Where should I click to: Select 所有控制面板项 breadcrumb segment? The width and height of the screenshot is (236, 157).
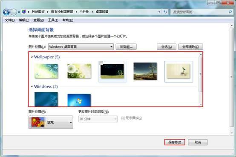click(62, 12)
